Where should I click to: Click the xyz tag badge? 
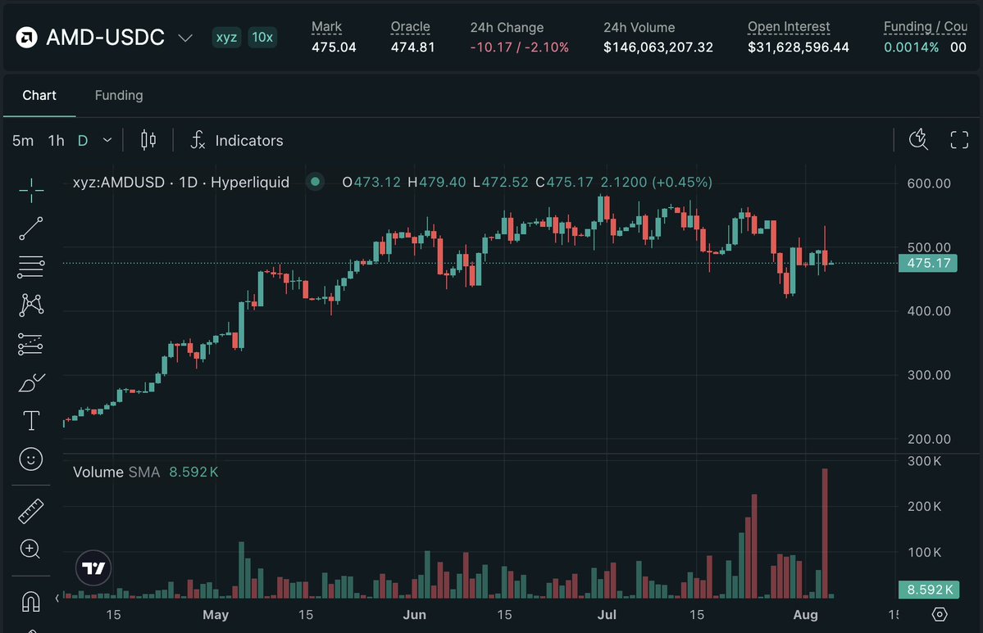point(226,38)
